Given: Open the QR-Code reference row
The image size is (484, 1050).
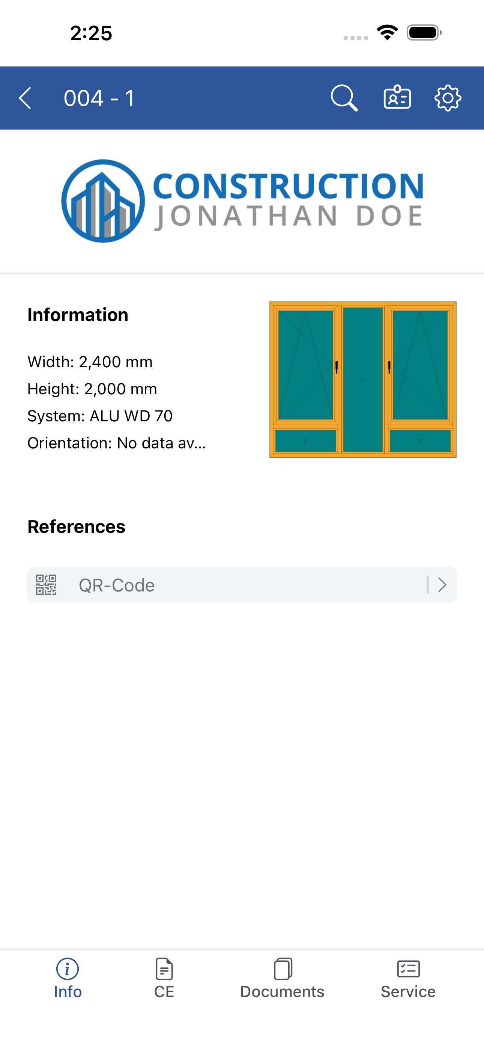Looking at the screenshot, I should [x=242, y=585].
